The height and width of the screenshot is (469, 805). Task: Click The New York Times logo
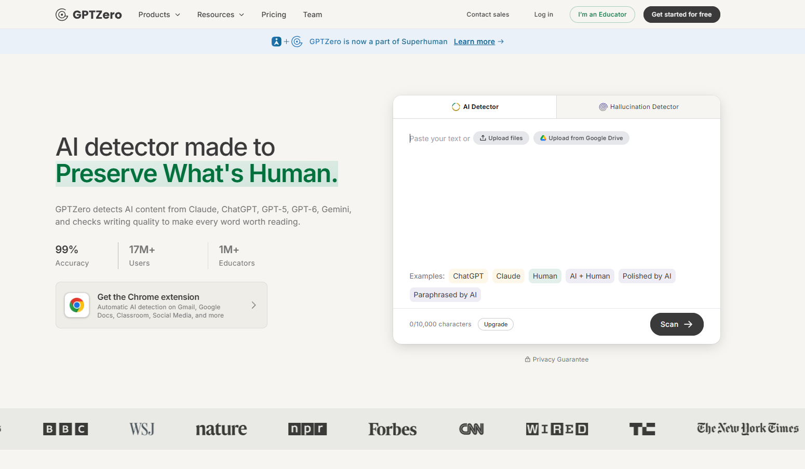coord(748,429)
